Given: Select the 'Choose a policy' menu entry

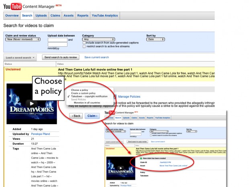Looking at the screenshot, I should point(80,90).
